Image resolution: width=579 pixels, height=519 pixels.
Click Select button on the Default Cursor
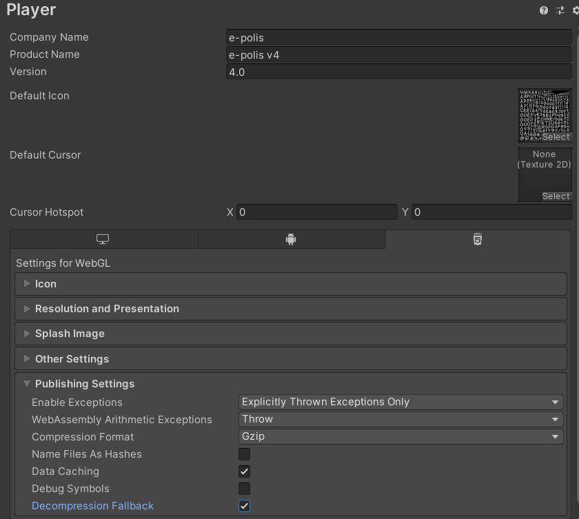pos(556,196)
